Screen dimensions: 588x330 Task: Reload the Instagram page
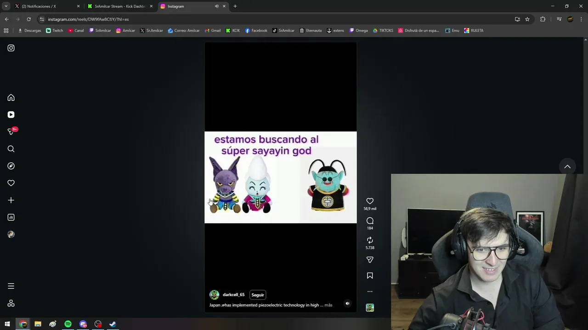[28, 19]
